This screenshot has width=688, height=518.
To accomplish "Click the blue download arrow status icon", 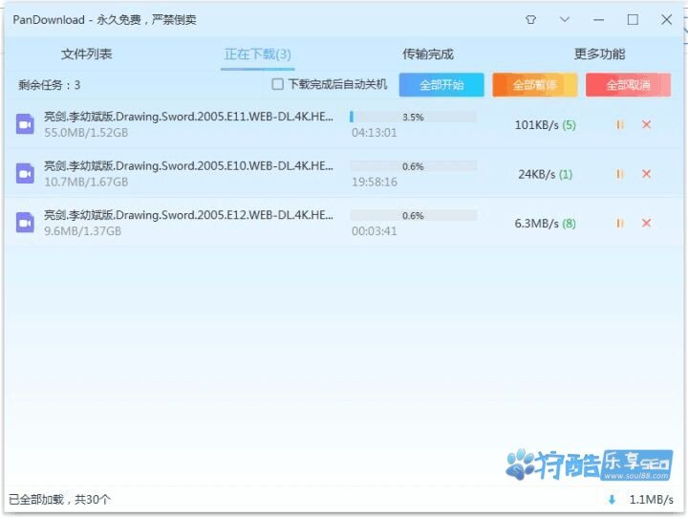I will click(x=612, y=500).
